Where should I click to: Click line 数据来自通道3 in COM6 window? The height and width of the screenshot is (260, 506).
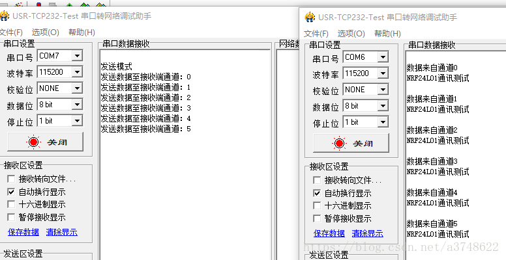(432, 161)
